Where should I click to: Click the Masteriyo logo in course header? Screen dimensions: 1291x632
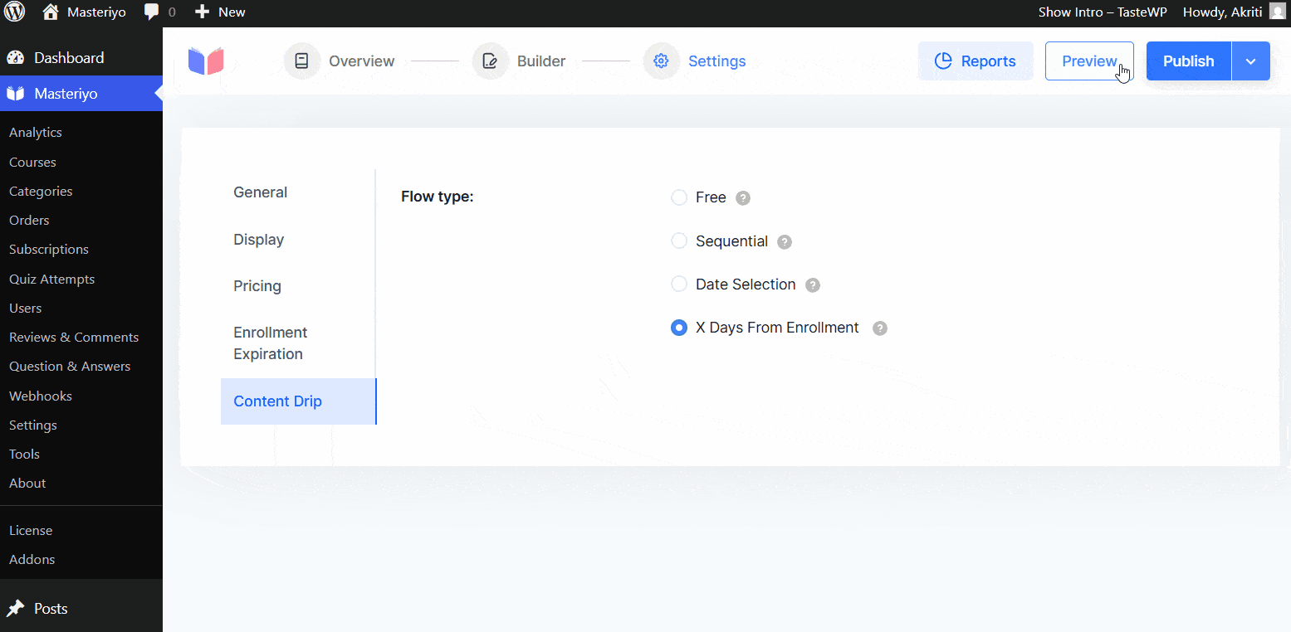click(206, 61)
